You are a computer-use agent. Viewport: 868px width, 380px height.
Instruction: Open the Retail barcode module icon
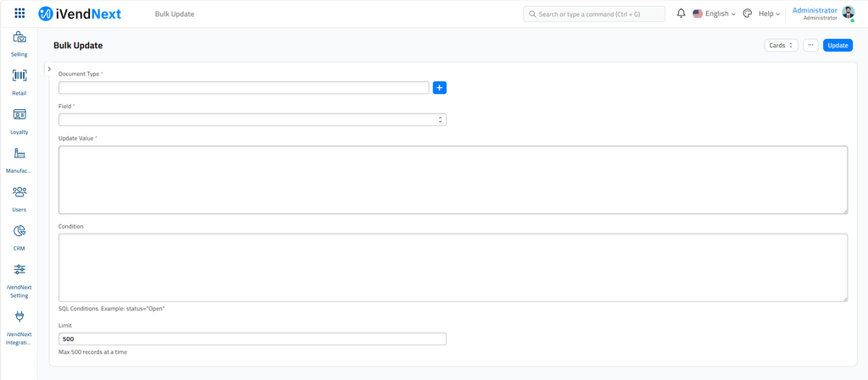click(19, 76)
